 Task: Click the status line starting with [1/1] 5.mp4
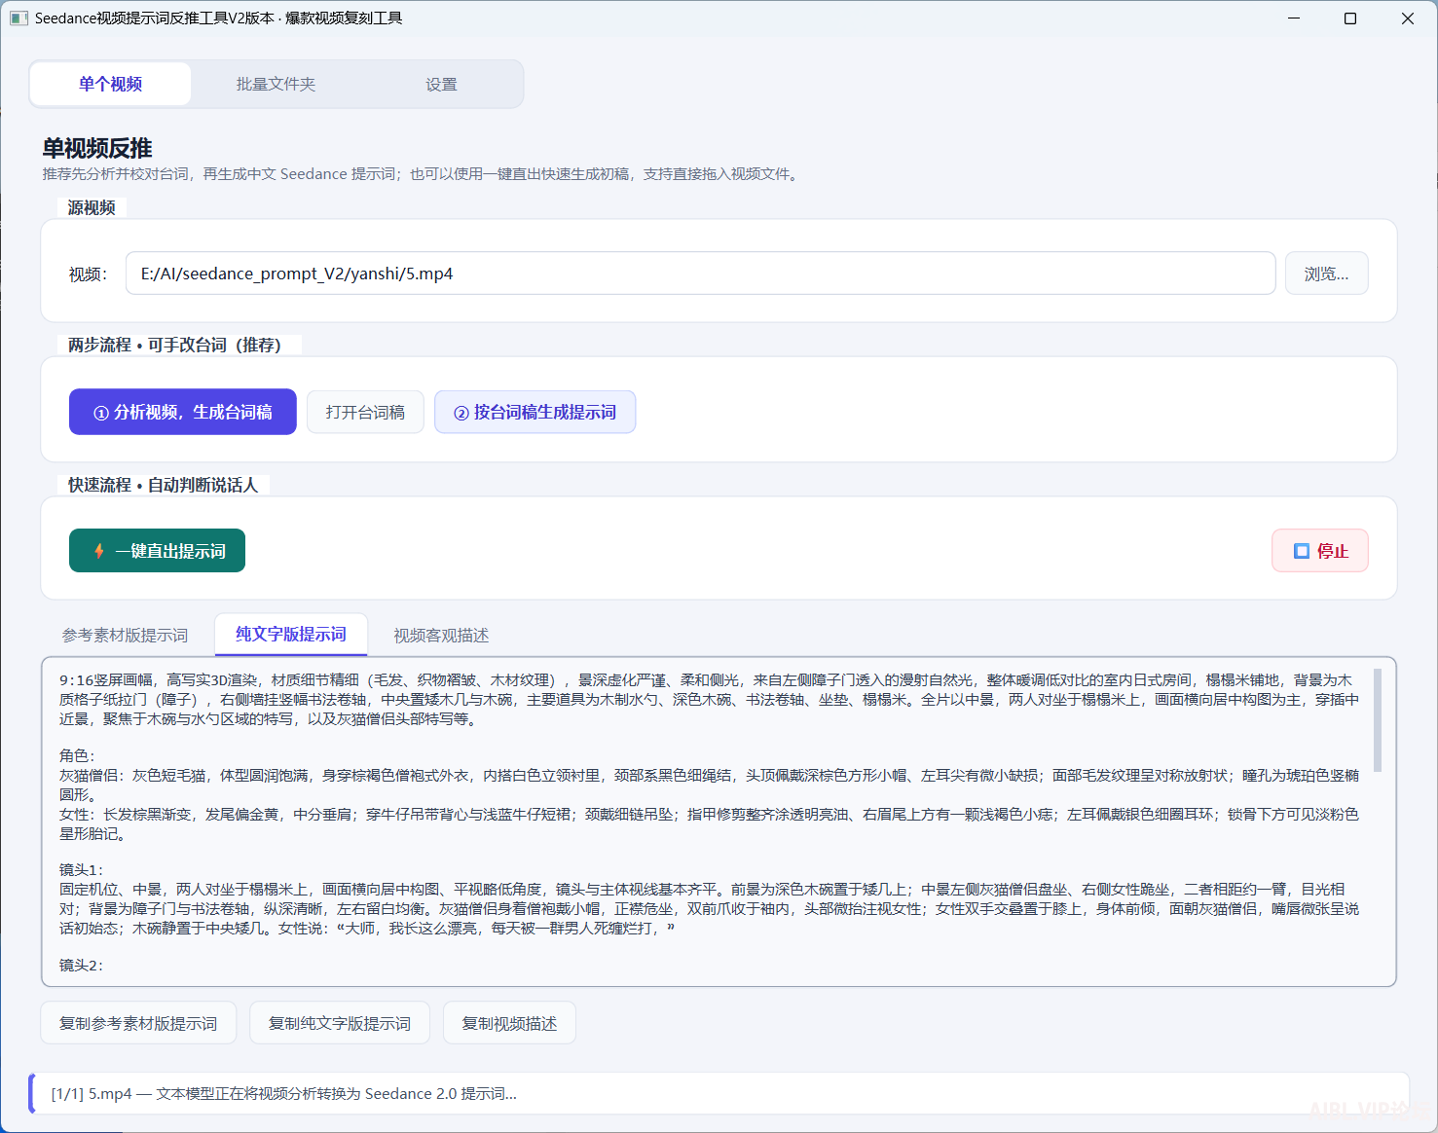pos(283,1094)
